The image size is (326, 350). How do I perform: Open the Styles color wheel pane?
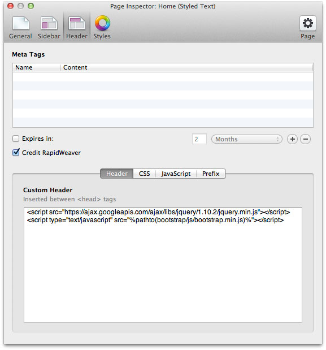click(x=102, y=28)
